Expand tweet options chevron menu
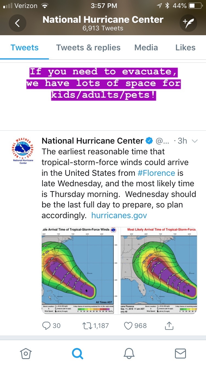The width and height of the screenshot is (206, 367). [194, 141]
